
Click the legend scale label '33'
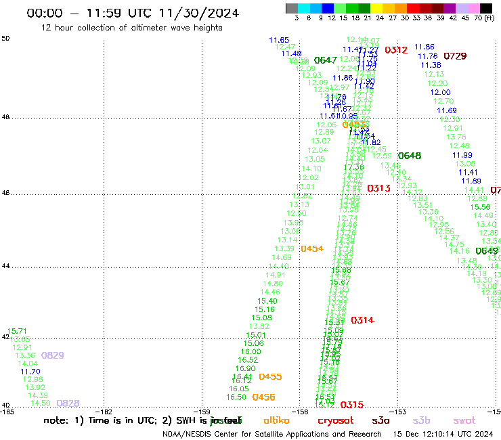[x=416, y=18]
